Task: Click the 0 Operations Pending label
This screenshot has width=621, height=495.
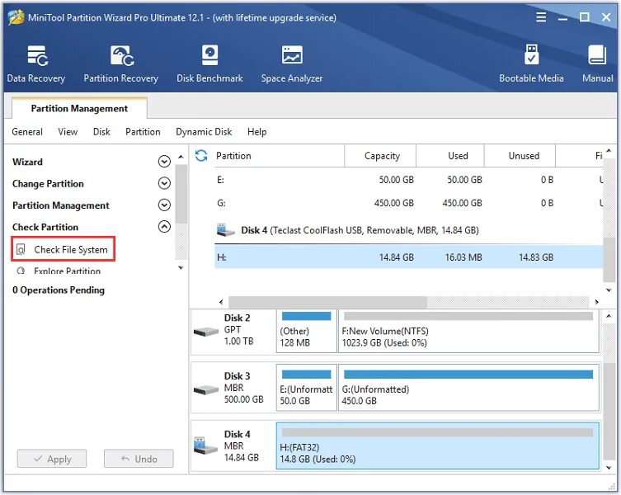Action: click(59, 290)
